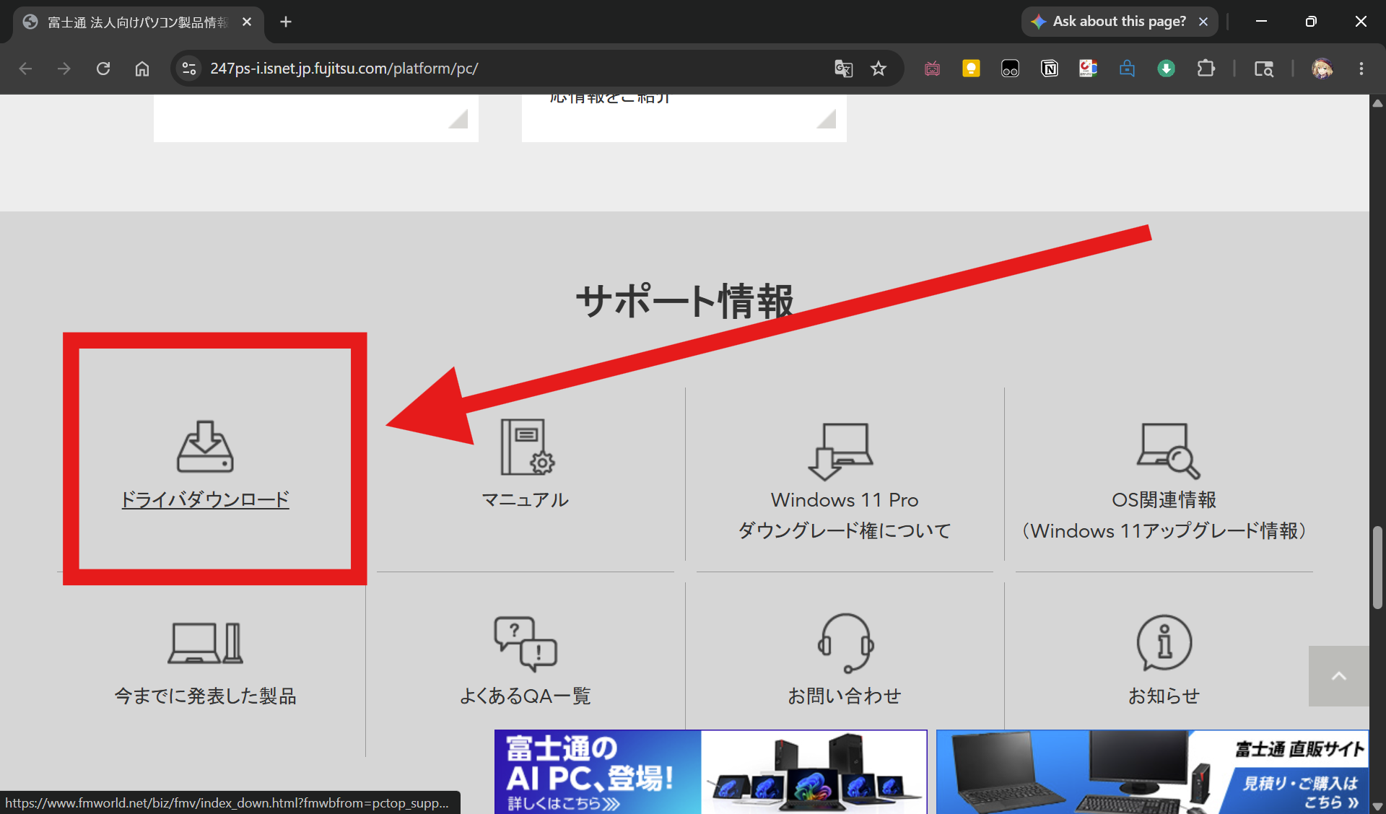1386x814 pixels.
Task: Open よくあるQA一覧 link
Action: click(525, 696)
